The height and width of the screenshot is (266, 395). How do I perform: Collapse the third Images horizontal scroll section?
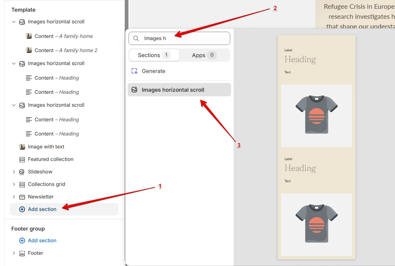tap(14, 105)
